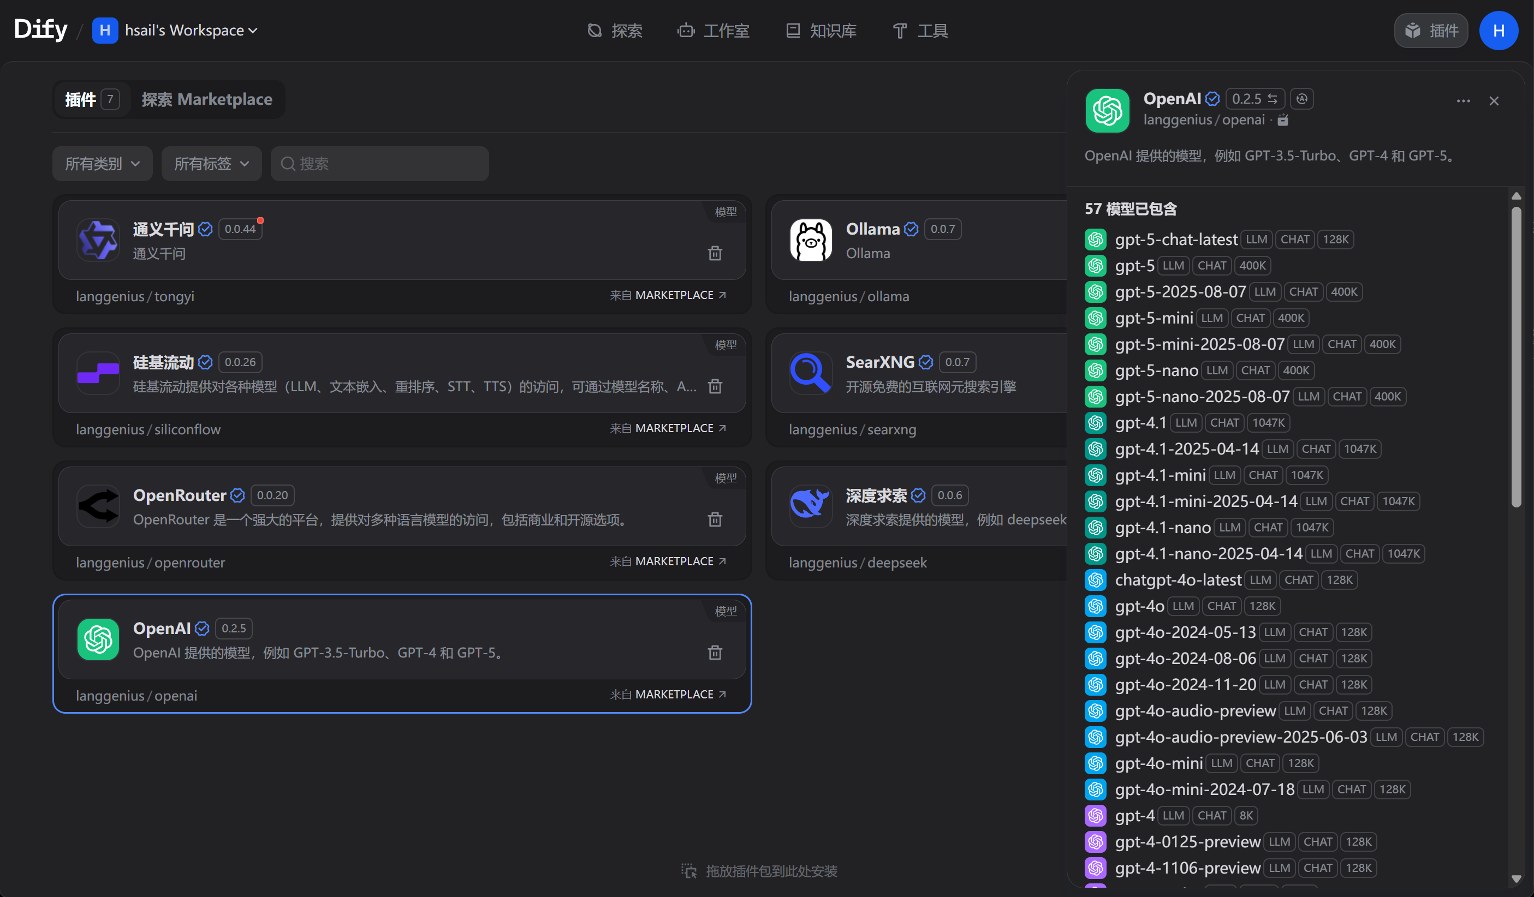The width and height of the screenshot is (1534, 897).
Task: Click the 插件 button in the top bar
Action: click(x=1430, y=31)
